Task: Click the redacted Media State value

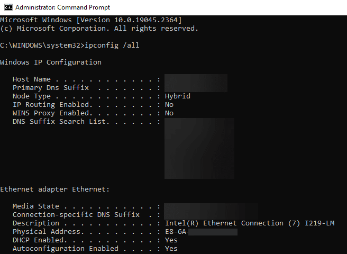Action: coord(211,207)
